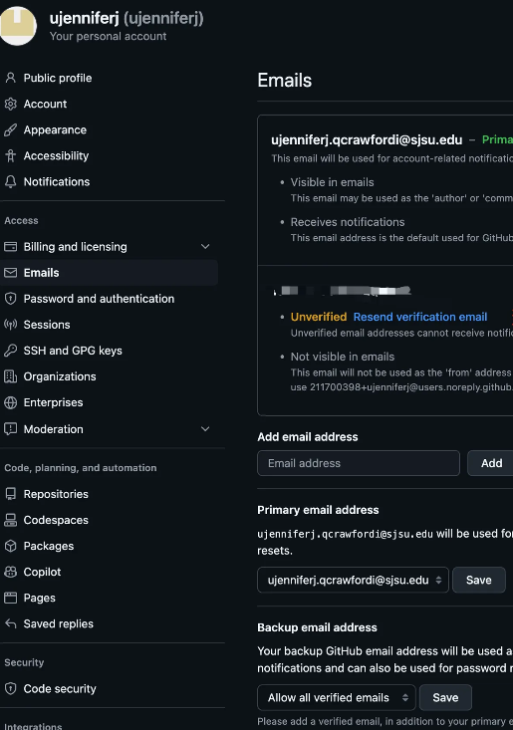Image resolution: width=513 pixels, height=730 pixels.
Task: Click the Sessions broadcast icon
Action: coord(10,325)
